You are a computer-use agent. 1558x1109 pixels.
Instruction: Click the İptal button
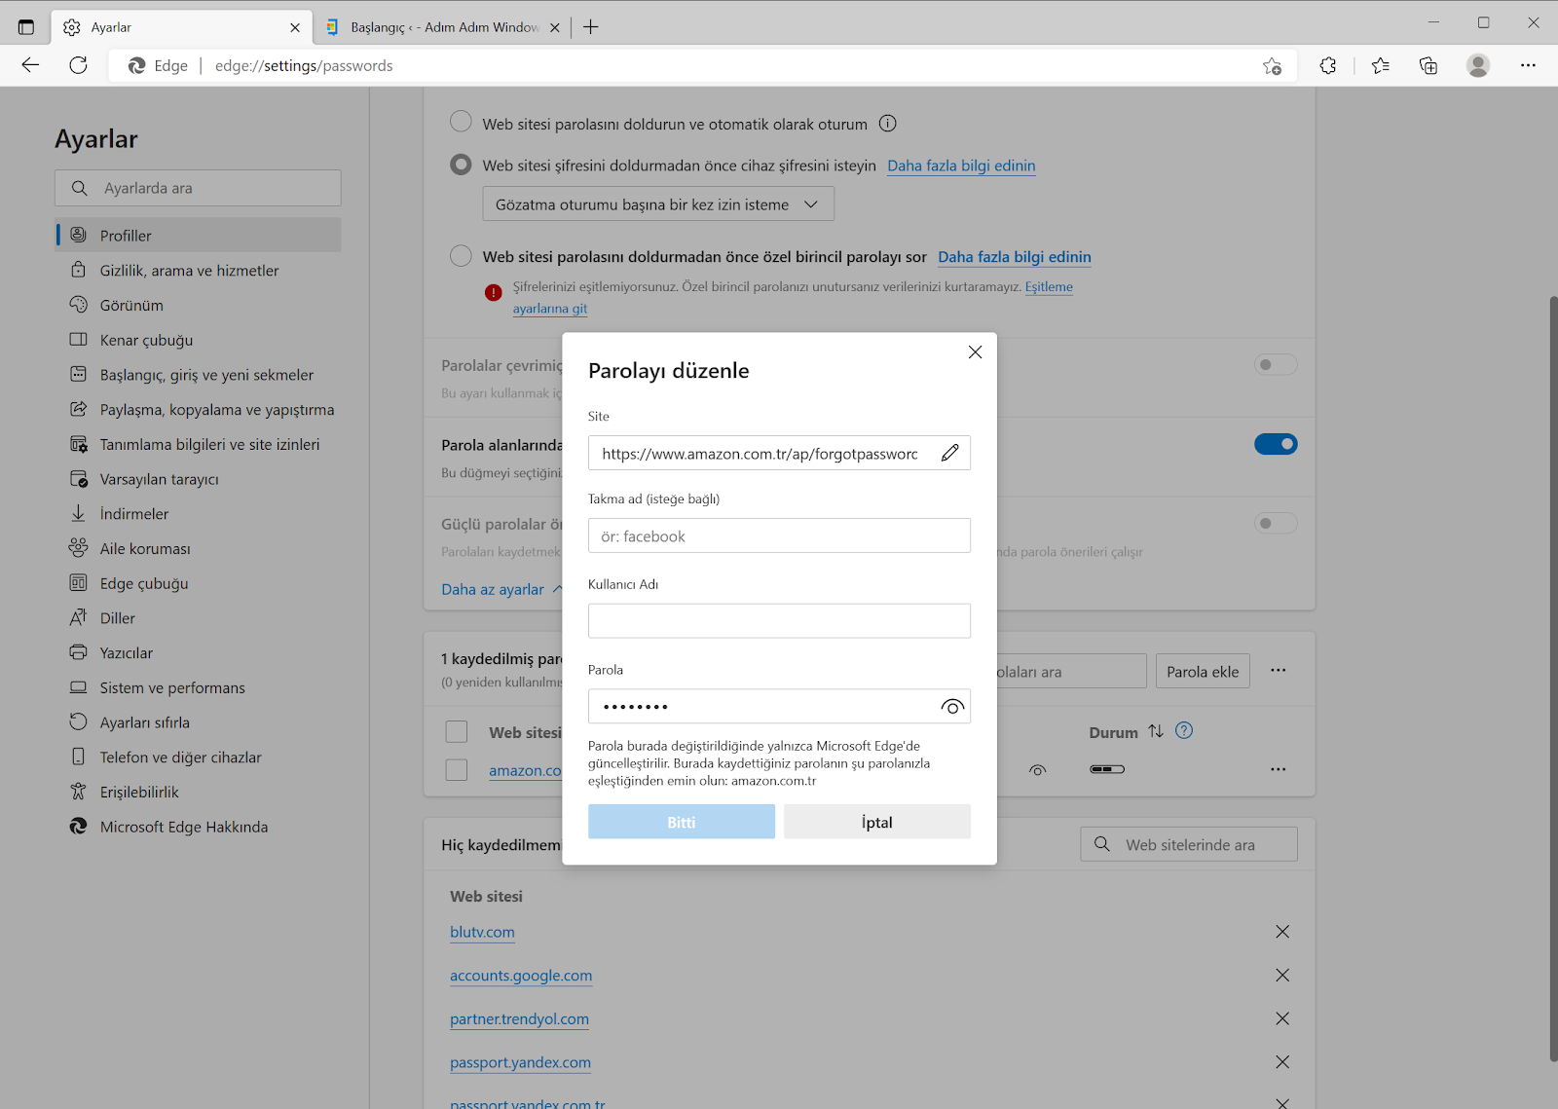[877, 822]
